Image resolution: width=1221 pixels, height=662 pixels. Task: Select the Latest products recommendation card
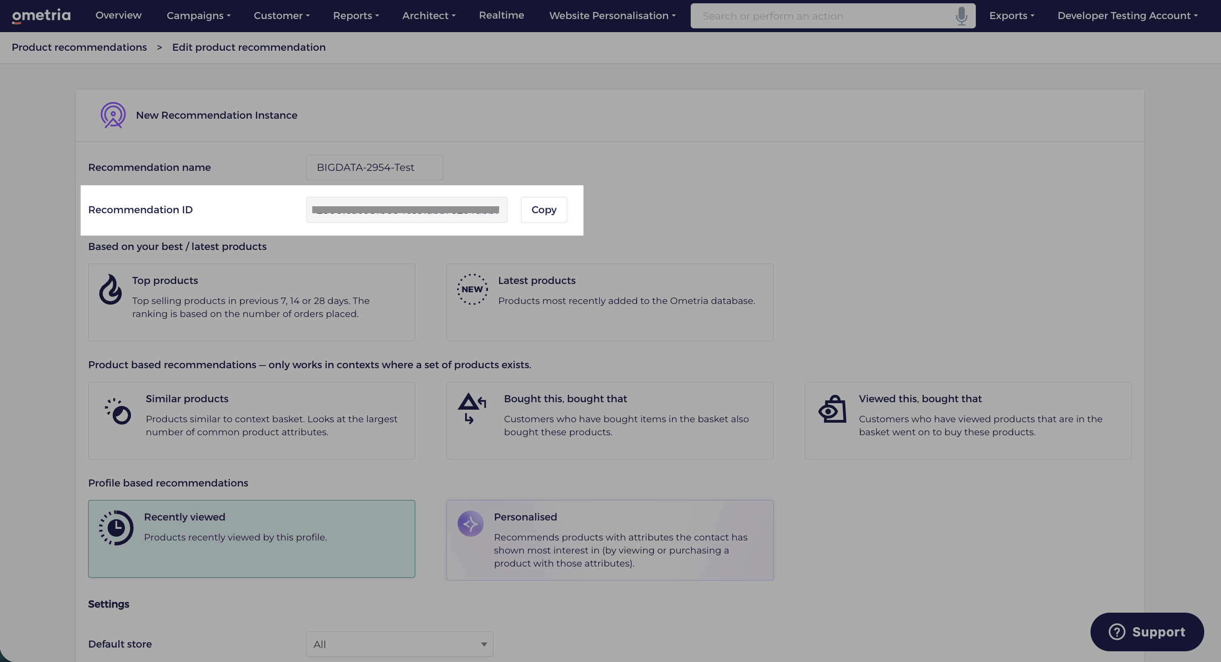coord(610,302)
